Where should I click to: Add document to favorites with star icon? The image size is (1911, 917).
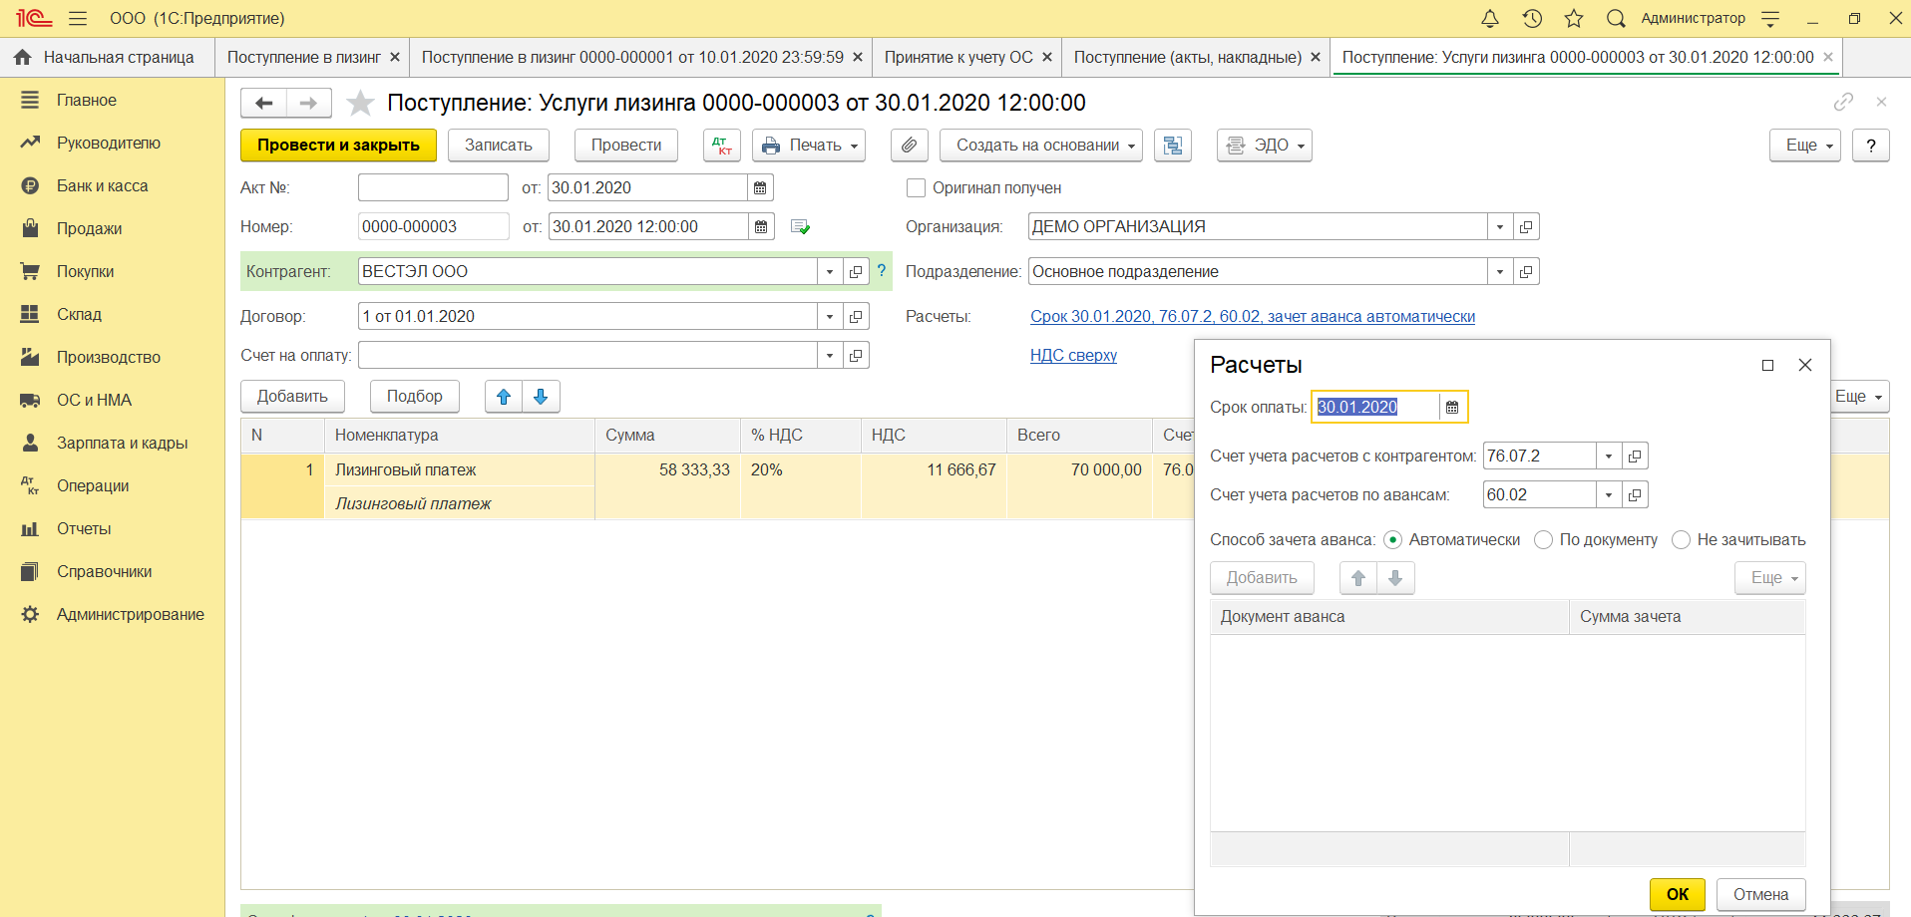360,103
